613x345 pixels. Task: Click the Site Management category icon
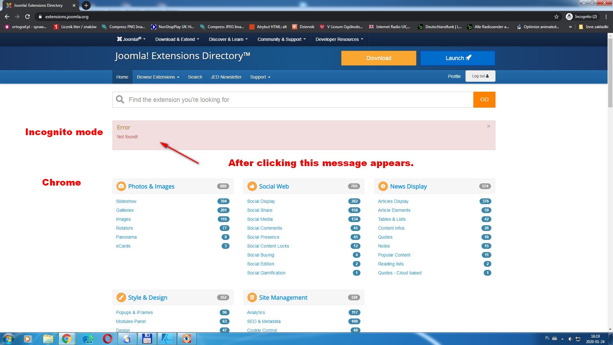pyautogui.click(x=252, y=297)
